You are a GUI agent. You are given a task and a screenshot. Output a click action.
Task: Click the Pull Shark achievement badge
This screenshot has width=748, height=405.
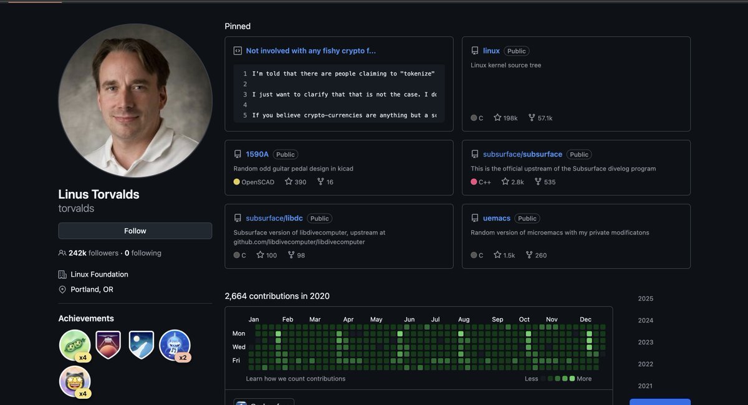pos(175,345)
